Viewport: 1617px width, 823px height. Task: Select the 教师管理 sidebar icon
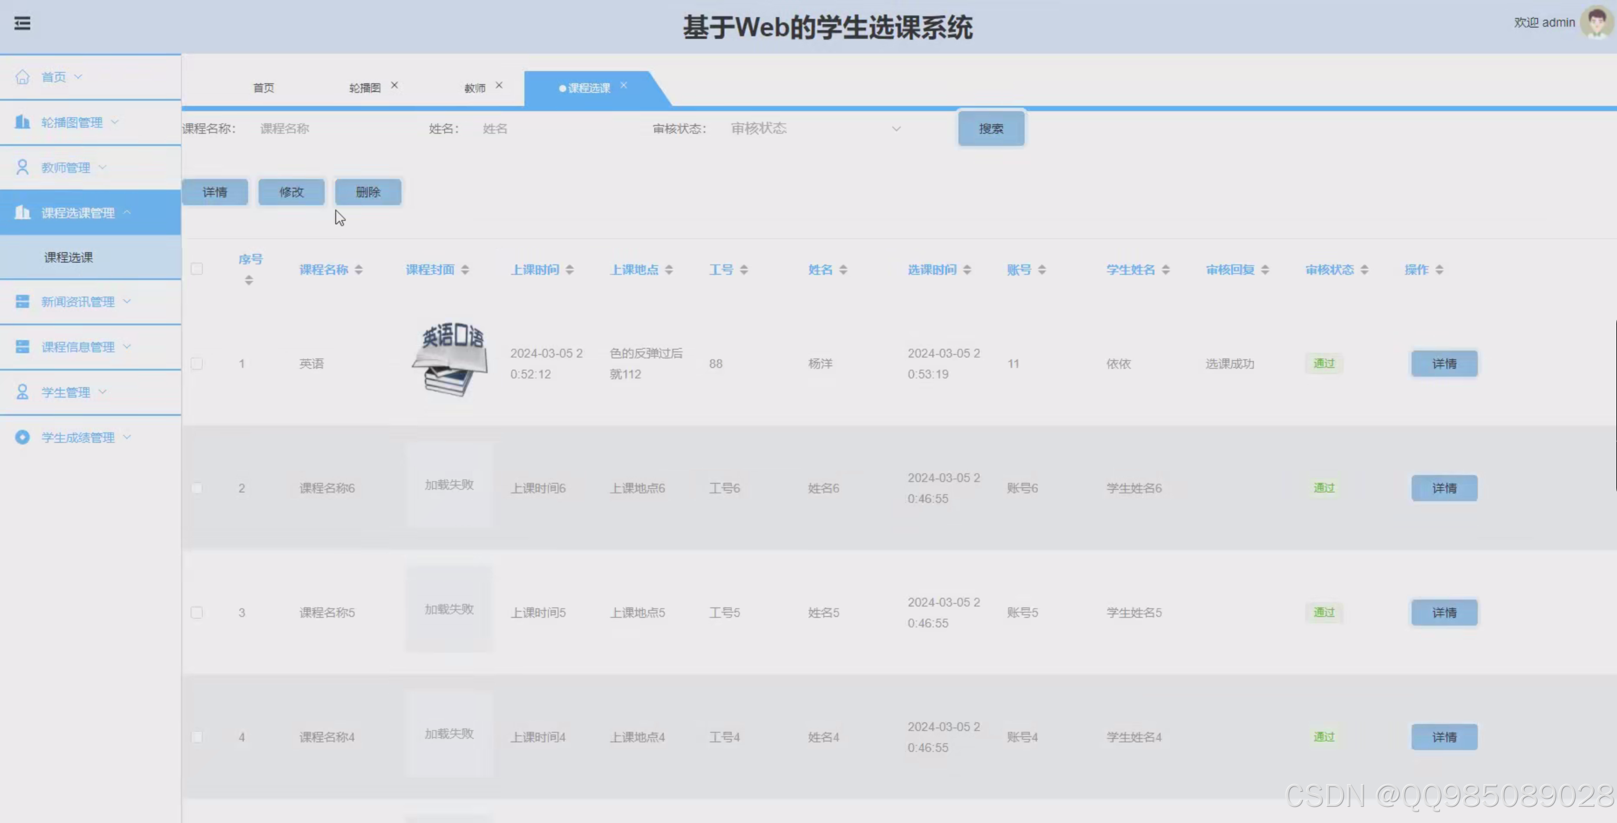[23, 166]
